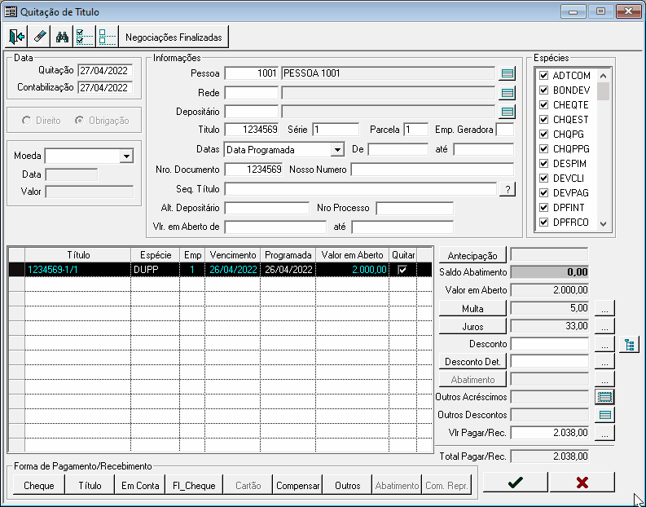646x507 pixels.
Task: Open Outros Acréscimos list icon
Action: [604, 397]
